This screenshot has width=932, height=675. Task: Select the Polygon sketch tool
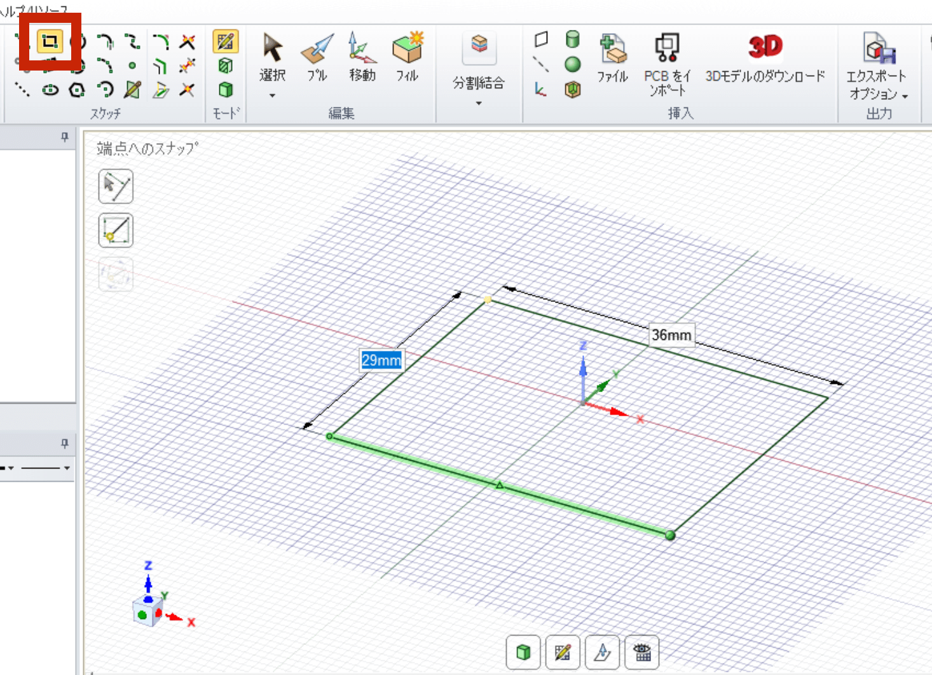tap(78, 90)
